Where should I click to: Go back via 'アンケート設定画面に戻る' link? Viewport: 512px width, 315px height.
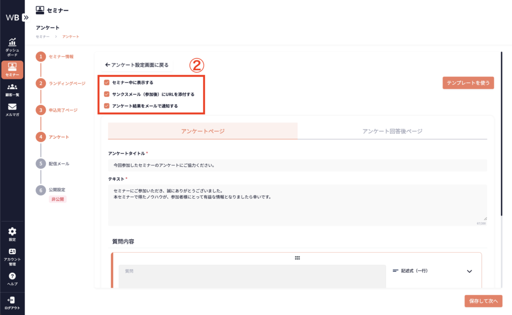coord(137,65)
